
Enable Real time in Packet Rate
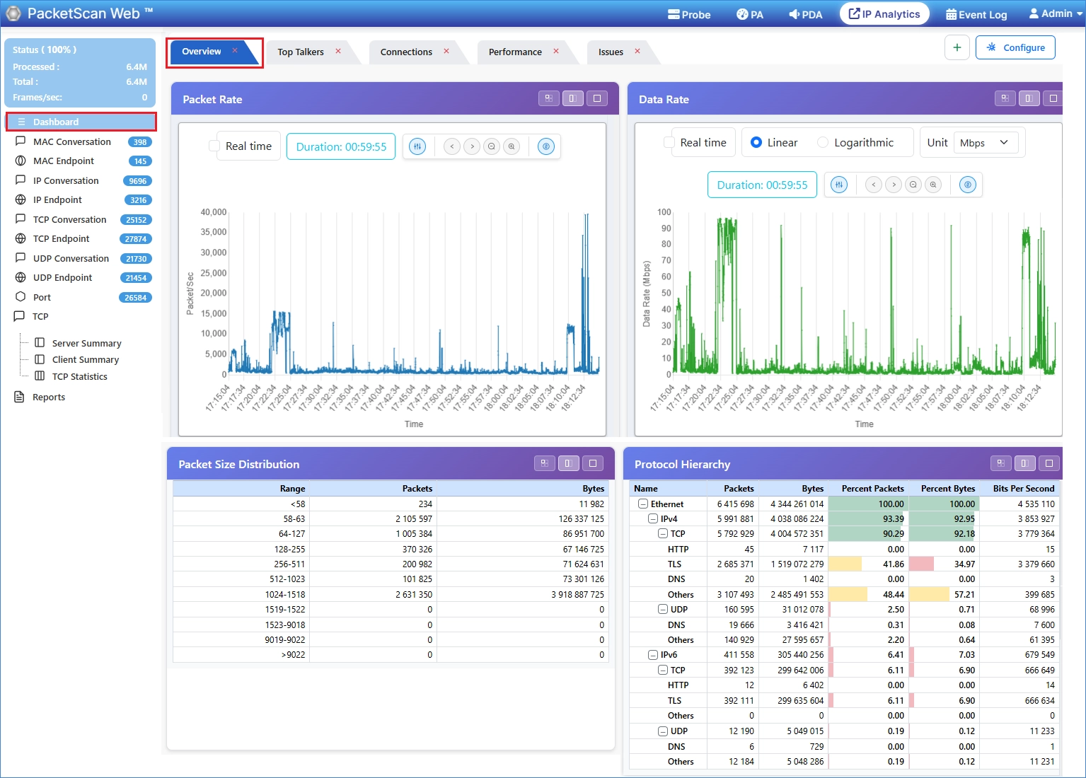tap(214, 146)
